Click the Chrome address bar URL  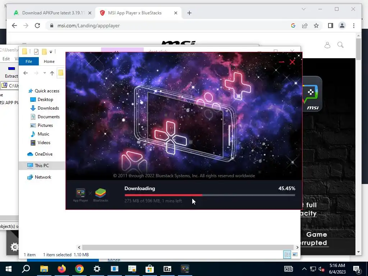[88, 26]
